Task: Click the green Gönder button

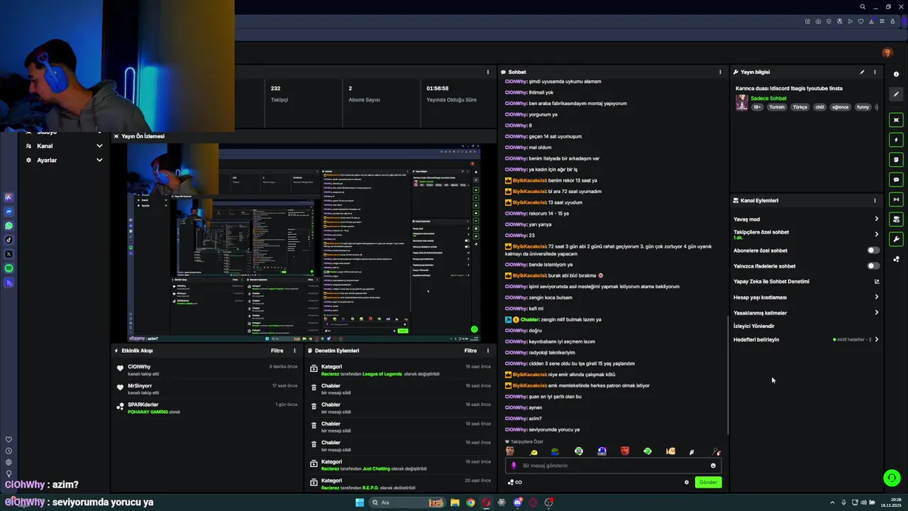Action: pos(708,482)
